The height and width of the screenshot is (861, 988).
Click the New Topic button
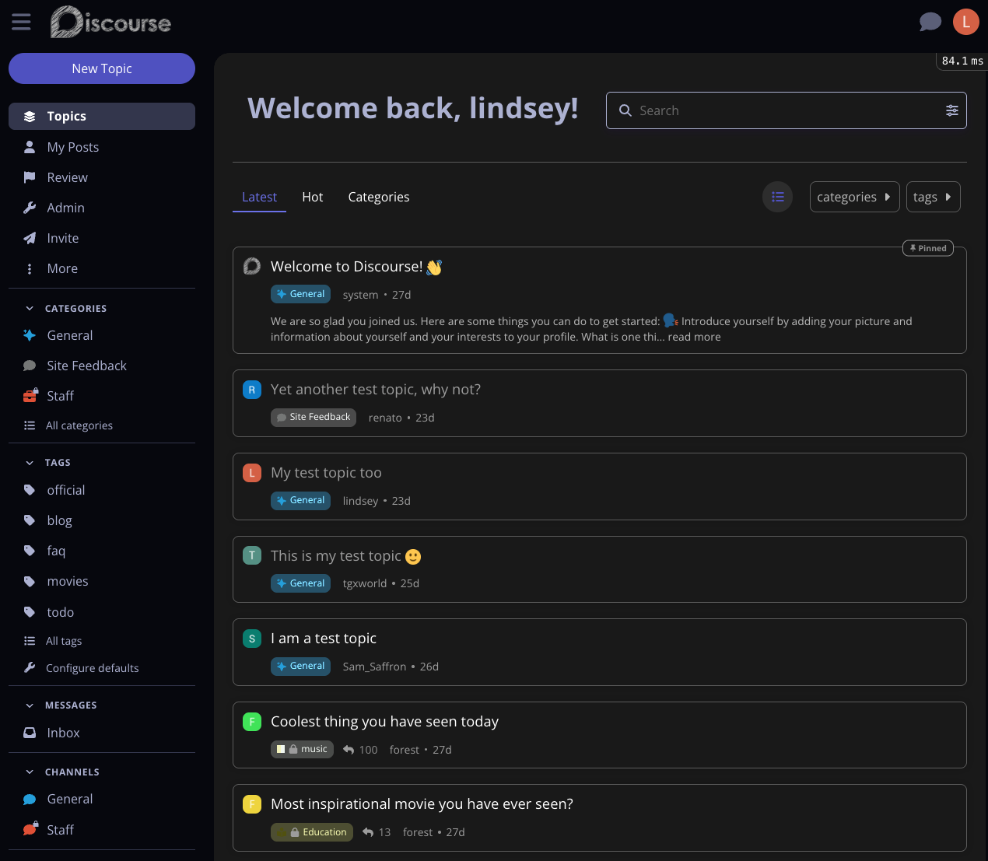tap(102, 68)
